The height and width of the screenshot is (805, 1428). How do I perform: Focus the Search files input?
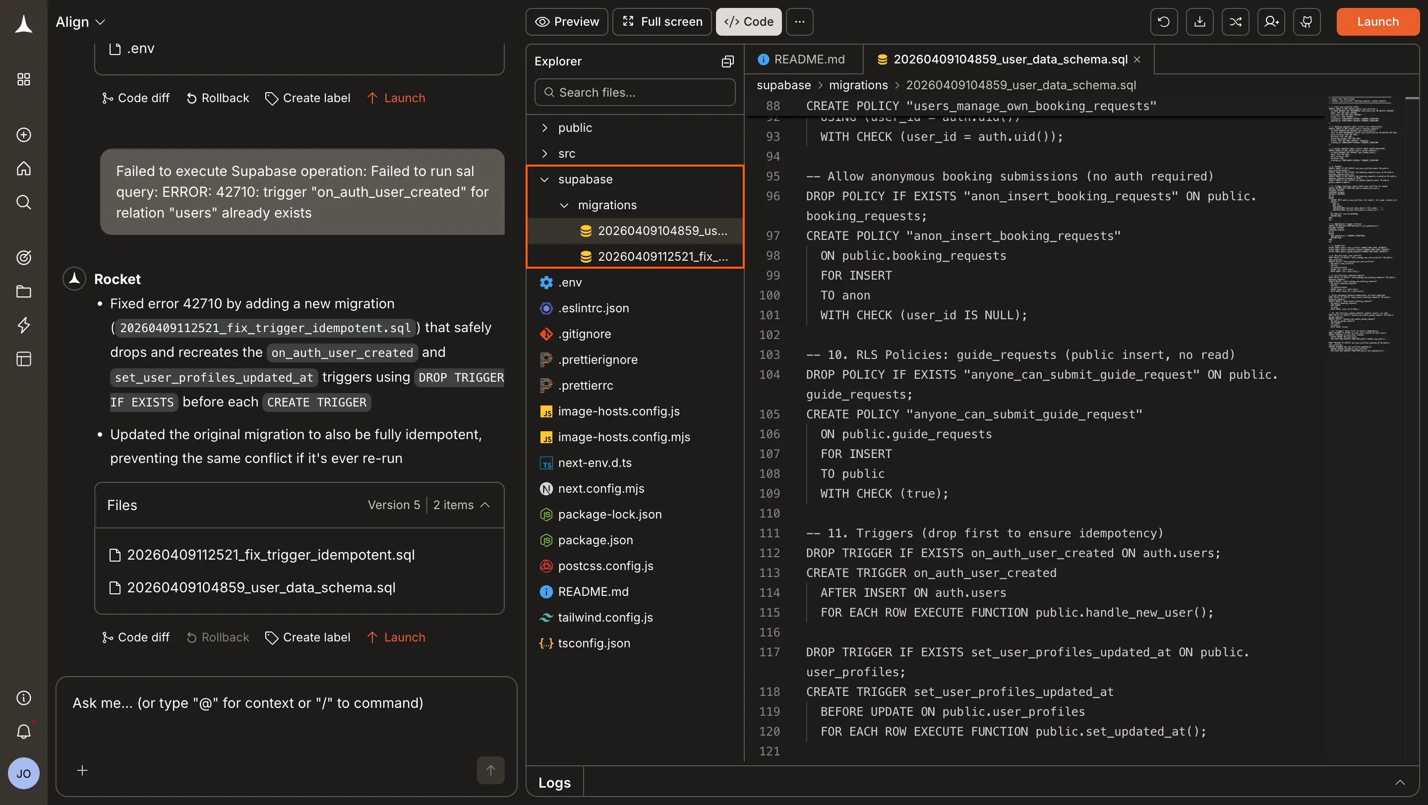635,93
